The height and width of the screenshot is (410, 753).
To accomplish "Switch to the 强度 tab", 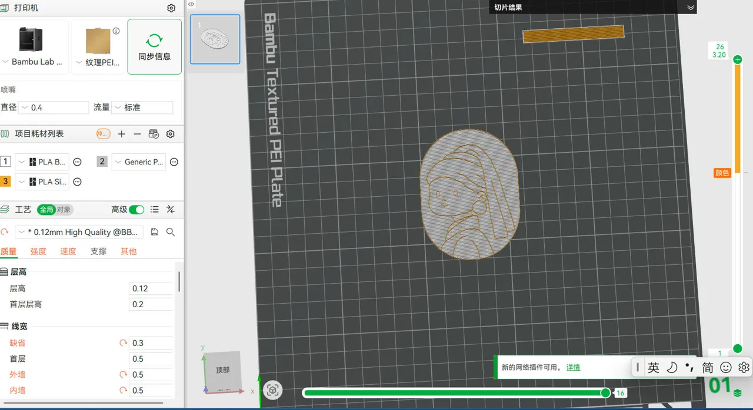I will pyautogui.click(x=38, y=251).
